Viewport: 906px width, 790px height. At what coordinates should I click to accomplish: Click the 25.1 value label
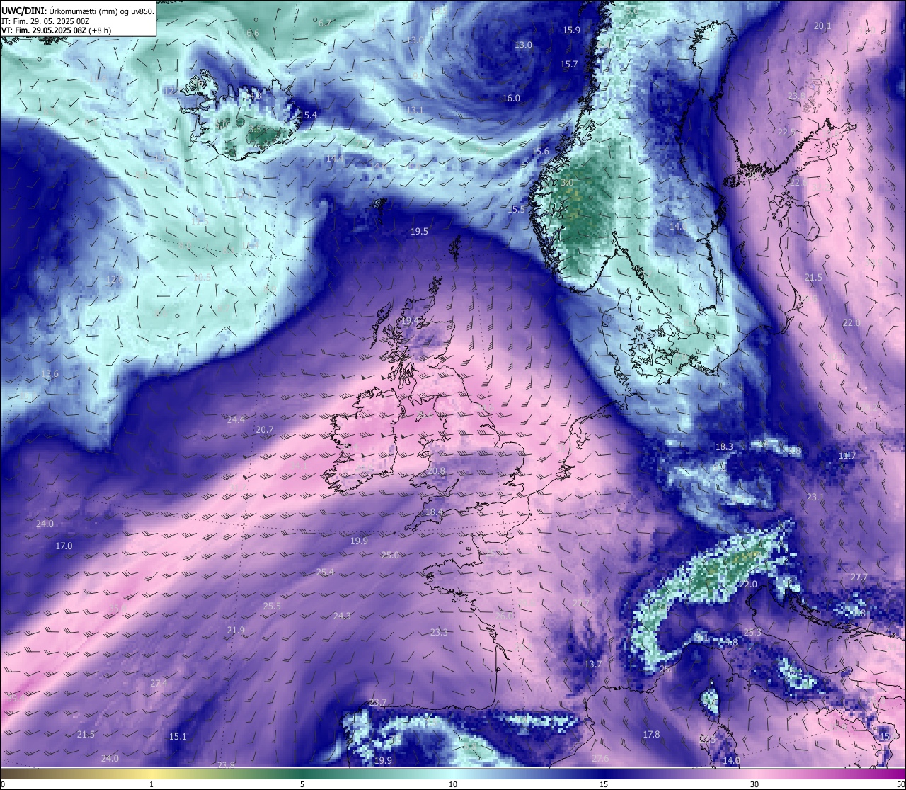point(668,669)
